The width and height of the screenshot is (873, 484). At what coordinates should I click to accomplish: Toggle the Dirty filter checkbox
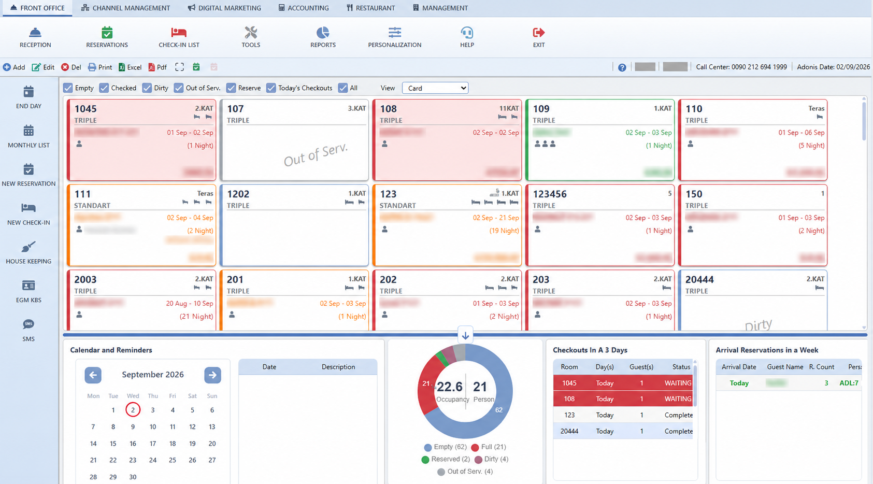(147, 88)
